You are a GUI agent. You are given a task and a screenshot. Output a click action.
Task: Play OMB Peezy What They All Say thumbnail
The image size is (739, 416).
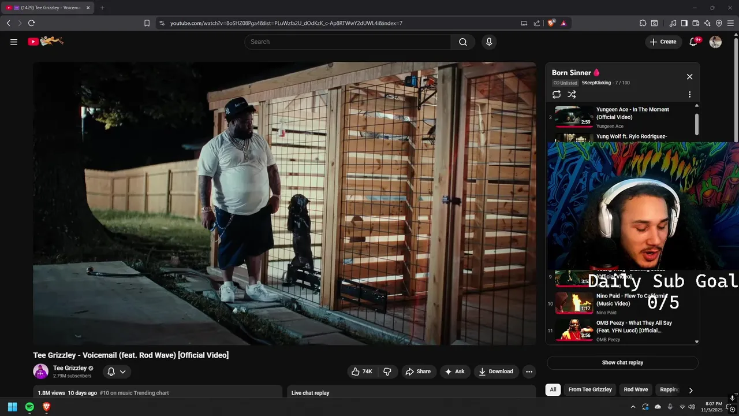pyautogui.click(x=574, y=330)
